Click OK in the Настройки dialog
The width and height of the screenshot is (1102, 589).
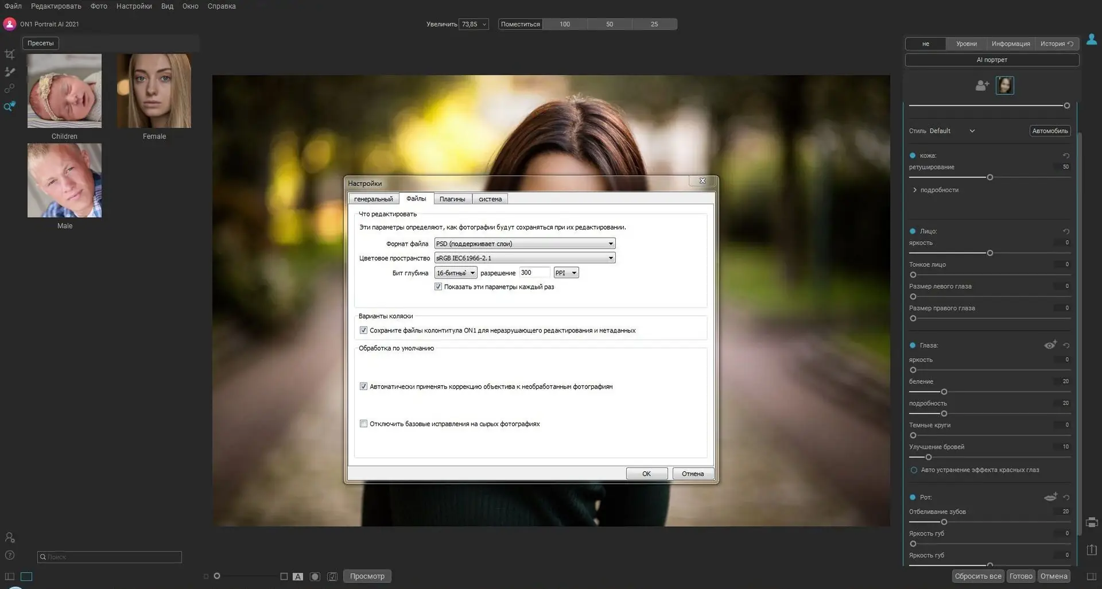click(647, 474)
